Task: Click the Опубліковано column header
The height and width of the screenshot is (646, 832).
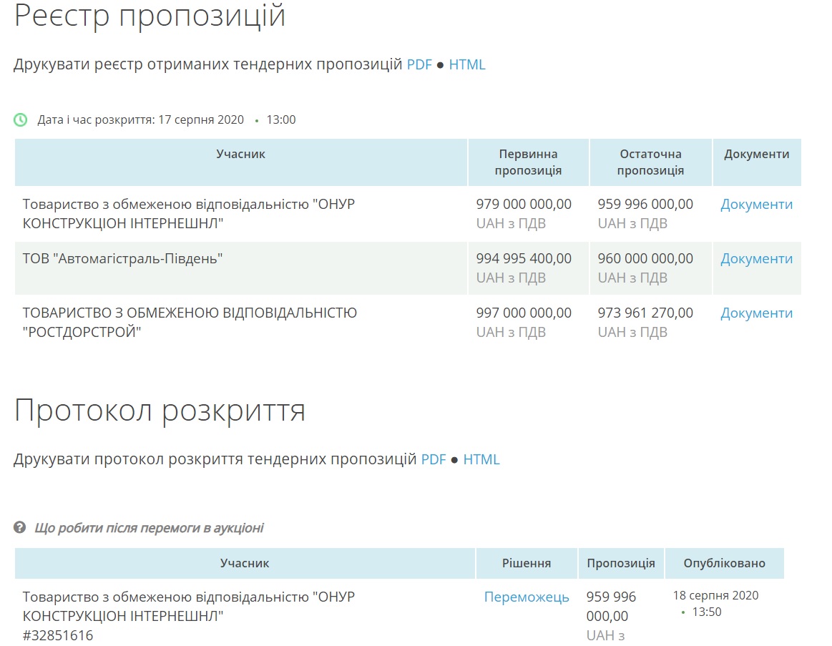Action: [724, 564]
